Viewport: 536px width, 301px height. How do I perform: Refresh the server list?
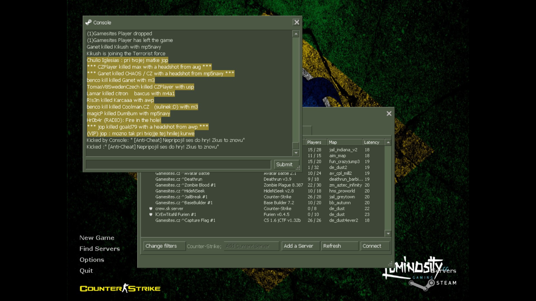(x=340, y=246)
